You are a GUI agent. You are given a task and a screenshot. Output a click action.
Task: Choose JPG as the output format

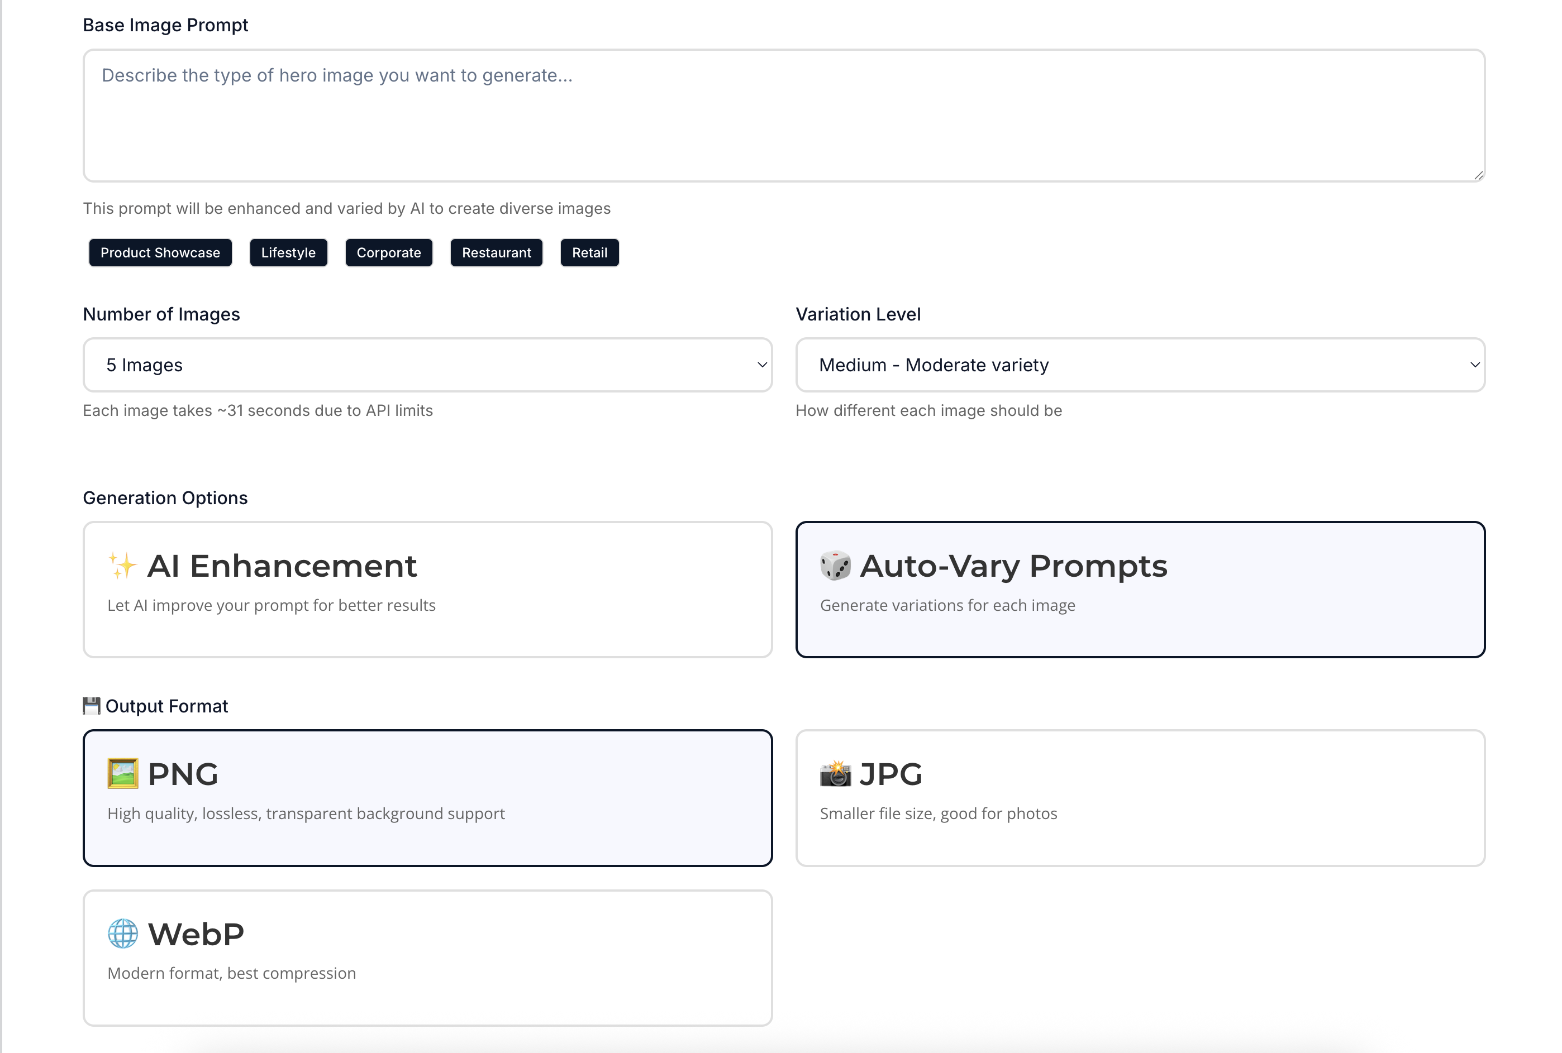pyautogui.click(x=1140, y=797)
